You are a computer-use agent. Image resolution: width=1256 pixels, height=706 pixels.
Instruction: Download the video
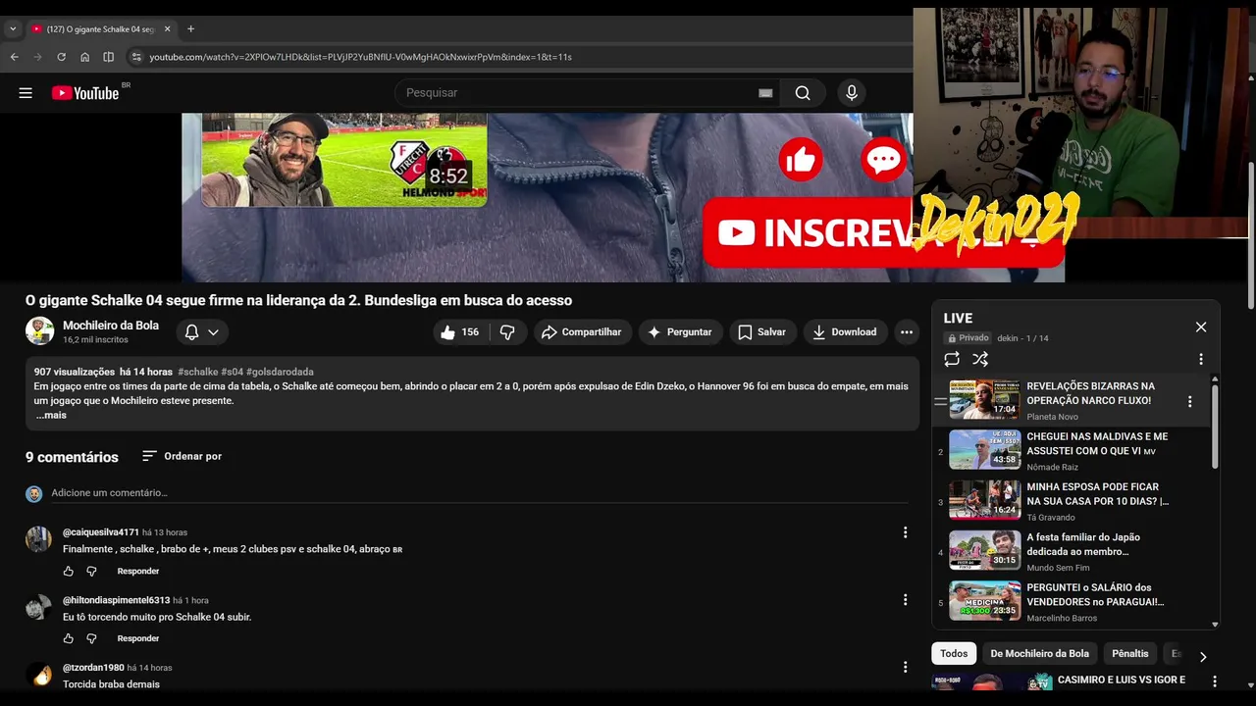(x=845, y=332)
